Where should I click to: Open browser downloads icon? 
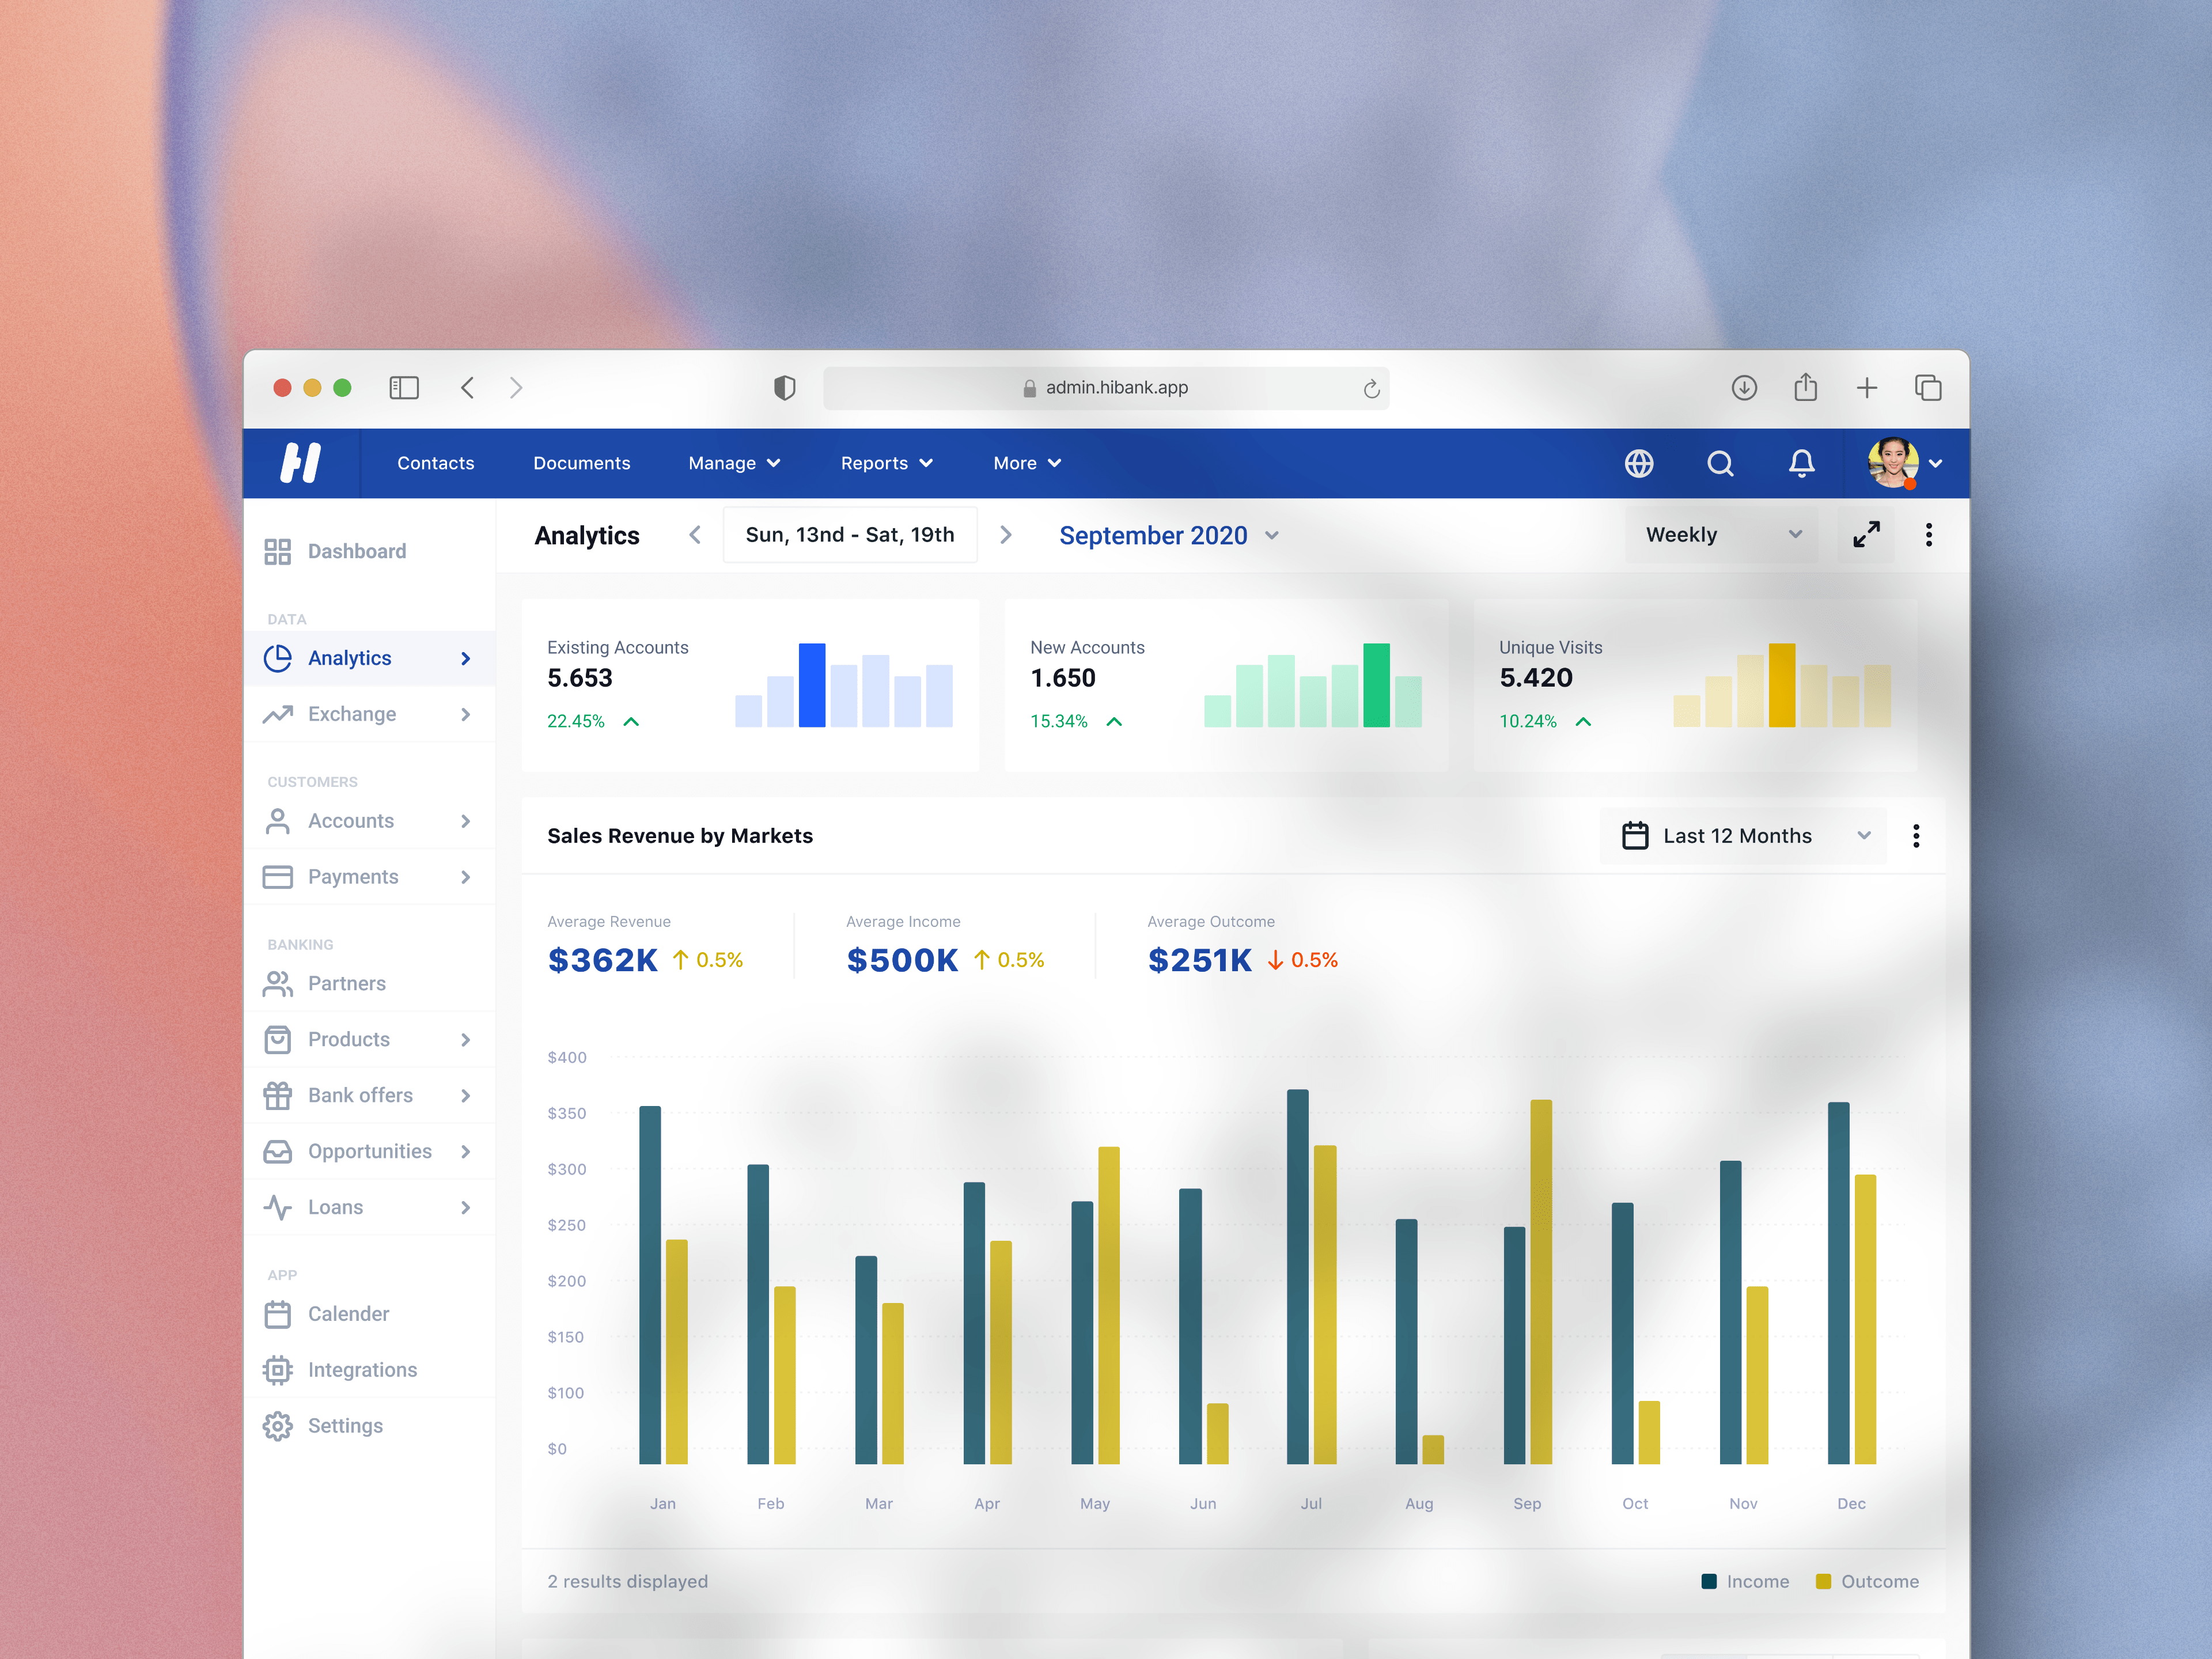pyautogui.click(x=1744, y=388)
